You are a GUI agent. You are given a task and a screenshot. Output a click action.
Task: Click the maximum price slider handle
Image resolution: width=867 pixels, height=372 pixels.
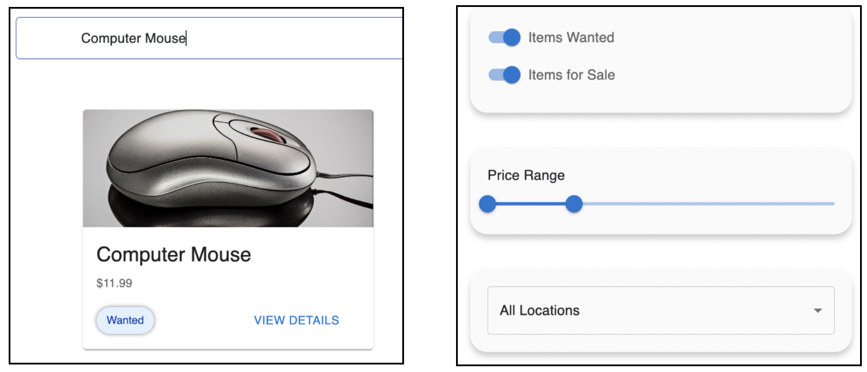pos(573,204)
